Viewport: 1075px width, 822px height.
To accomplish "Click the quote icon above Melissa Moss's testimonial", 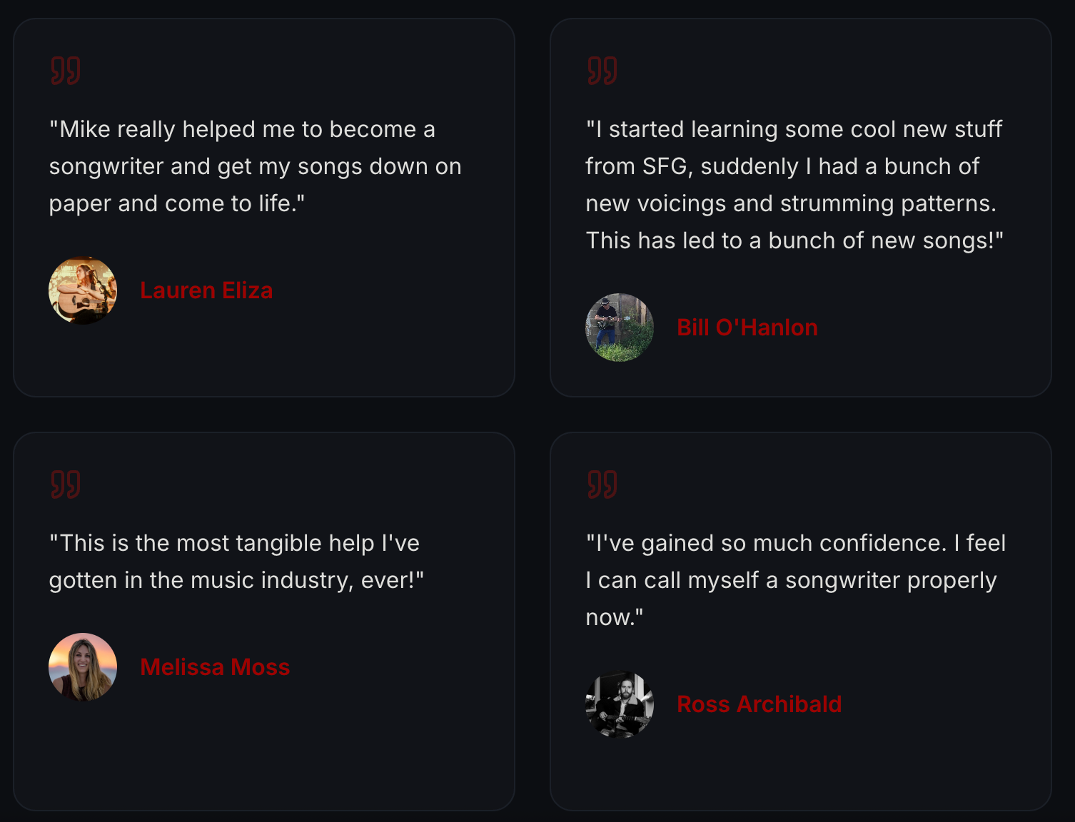I will pyautogui.click(x=65, y=484).
